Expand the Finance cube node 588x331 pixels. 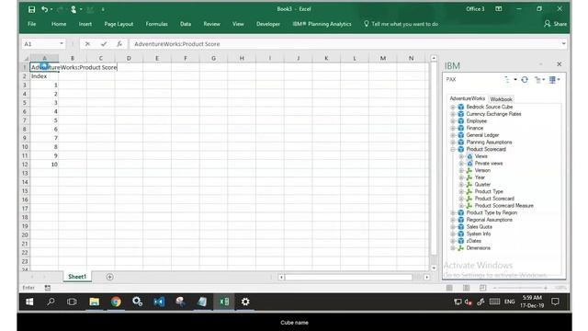(x=453, y=128)
